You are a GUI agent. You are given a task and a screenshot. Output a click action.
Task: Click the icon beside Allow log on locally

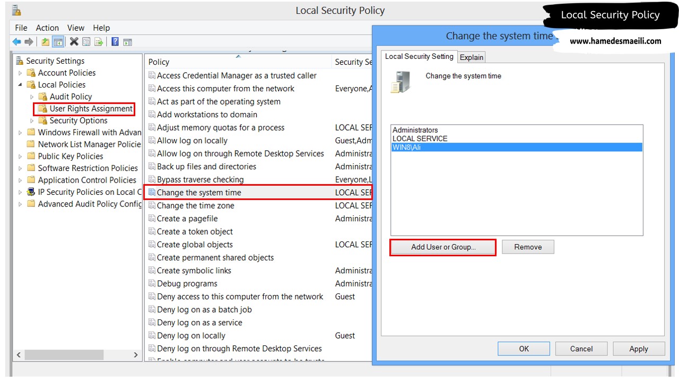point(152,141)
